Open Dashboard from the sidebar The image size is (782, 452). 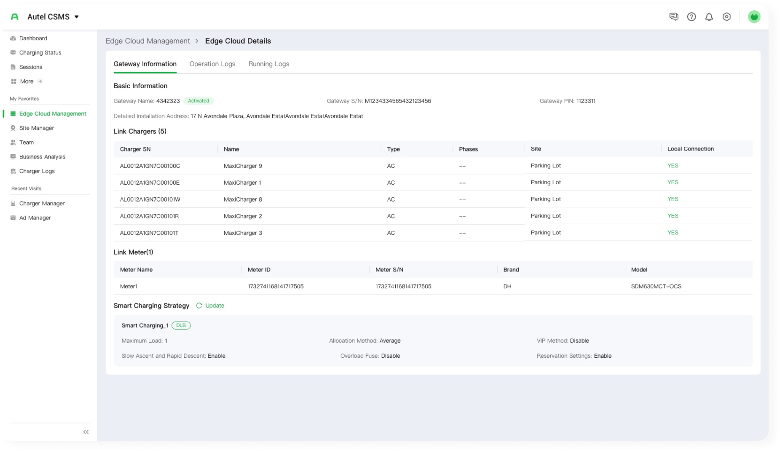click(x=33, y=38)
